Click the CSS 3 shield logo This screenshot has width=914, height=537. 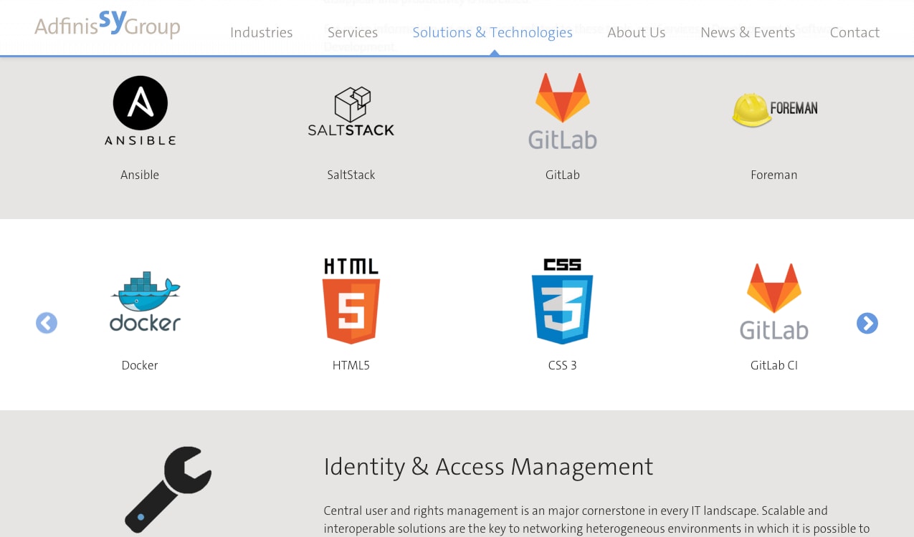[x=563, y=301]
